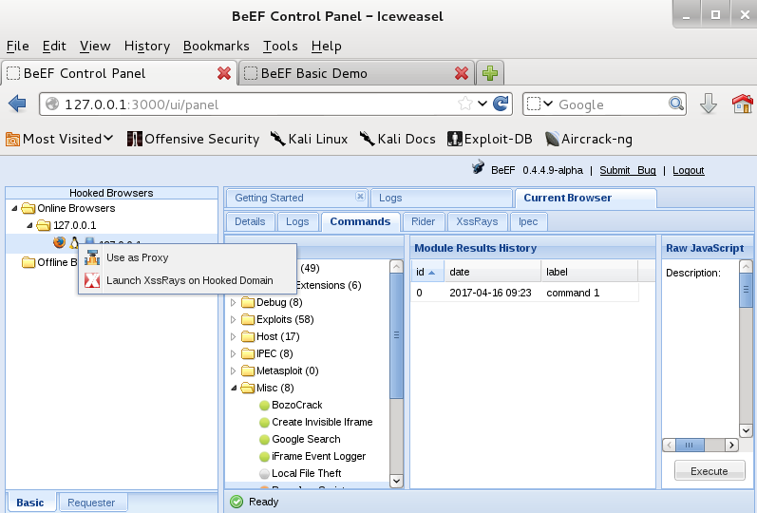The image size is (757, 513).
Task: Select the iFrame Event Logger module
Action: coord(318,456)
